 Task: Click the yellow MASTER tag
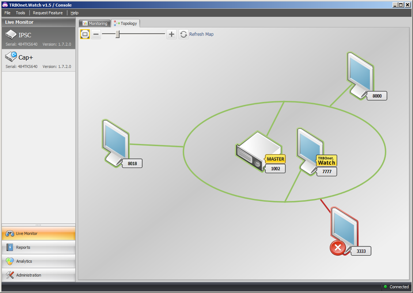(276, 159)
